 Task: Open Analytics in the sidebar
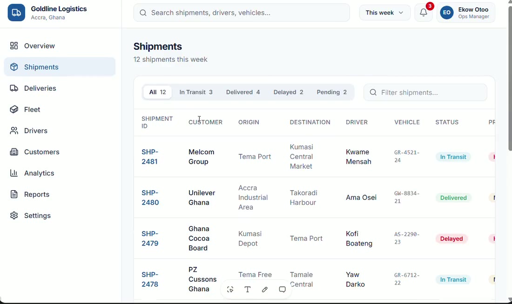pyautogui.click(x=60, y=173)
